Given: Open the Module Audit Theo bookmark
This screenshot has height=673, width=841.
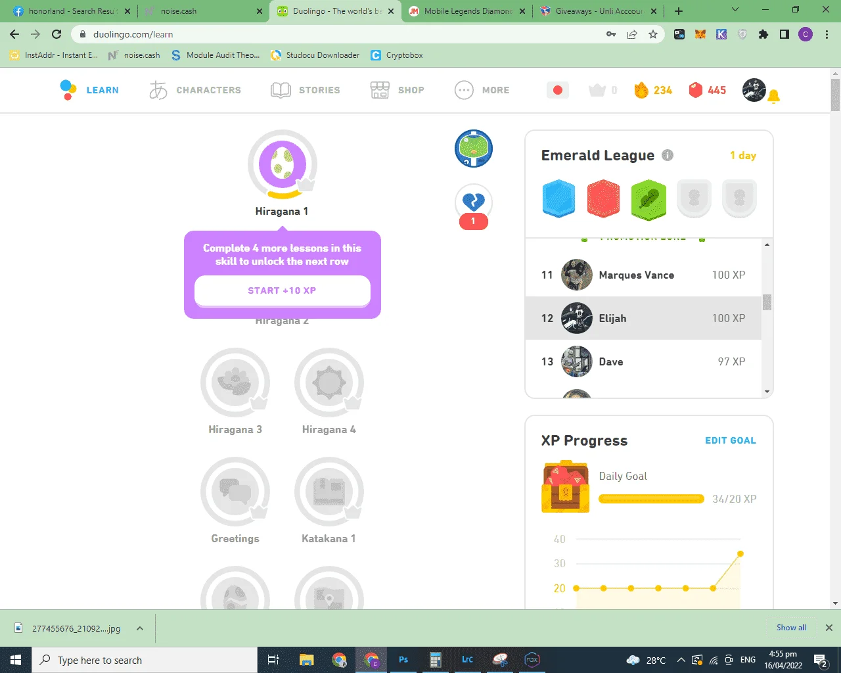Looking at the screenshot, I should point(216,55).
